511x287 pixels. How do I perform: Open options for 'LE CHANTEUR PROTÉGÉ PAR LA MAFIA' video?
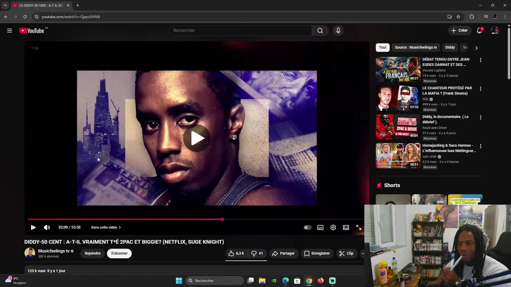[x=480, y=89]
